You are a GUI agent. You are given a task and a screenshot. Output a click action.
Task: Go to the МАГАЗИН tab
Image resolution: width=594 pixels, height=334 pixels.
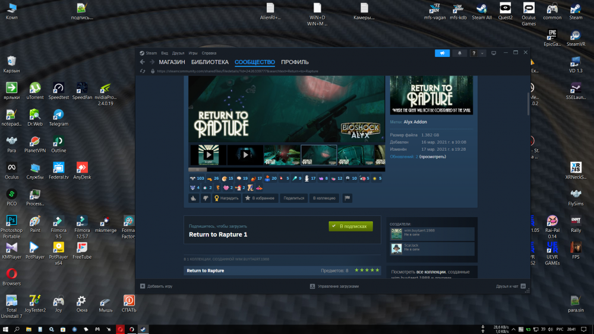172,62
